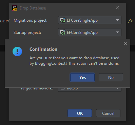Click the C# project icon in Migrations project
The image size is (135, 125).
pyautogui.click(x=63, y=20)
